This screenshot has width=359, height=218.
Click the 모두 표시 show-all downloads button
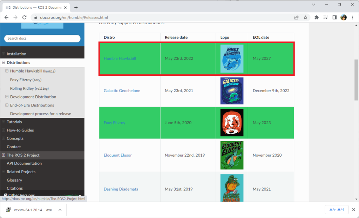click(337, 210)
